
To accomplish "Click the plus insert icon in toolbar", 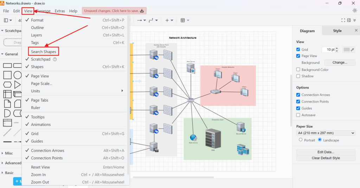I will pyautogui.click(x=167, y=21).
